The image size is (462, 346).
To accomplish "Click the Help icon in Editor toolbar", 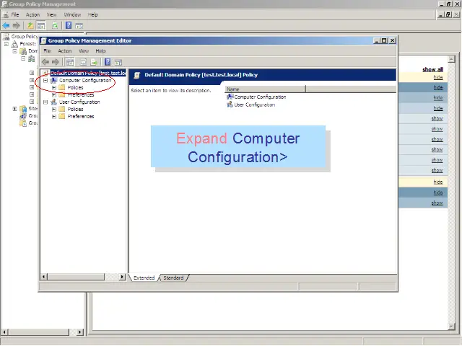I will (x=108, y=62).
